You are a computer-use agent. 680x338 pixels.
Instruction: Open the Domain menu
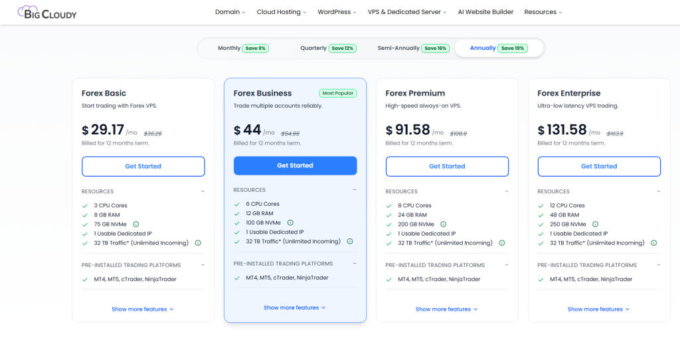230,12
